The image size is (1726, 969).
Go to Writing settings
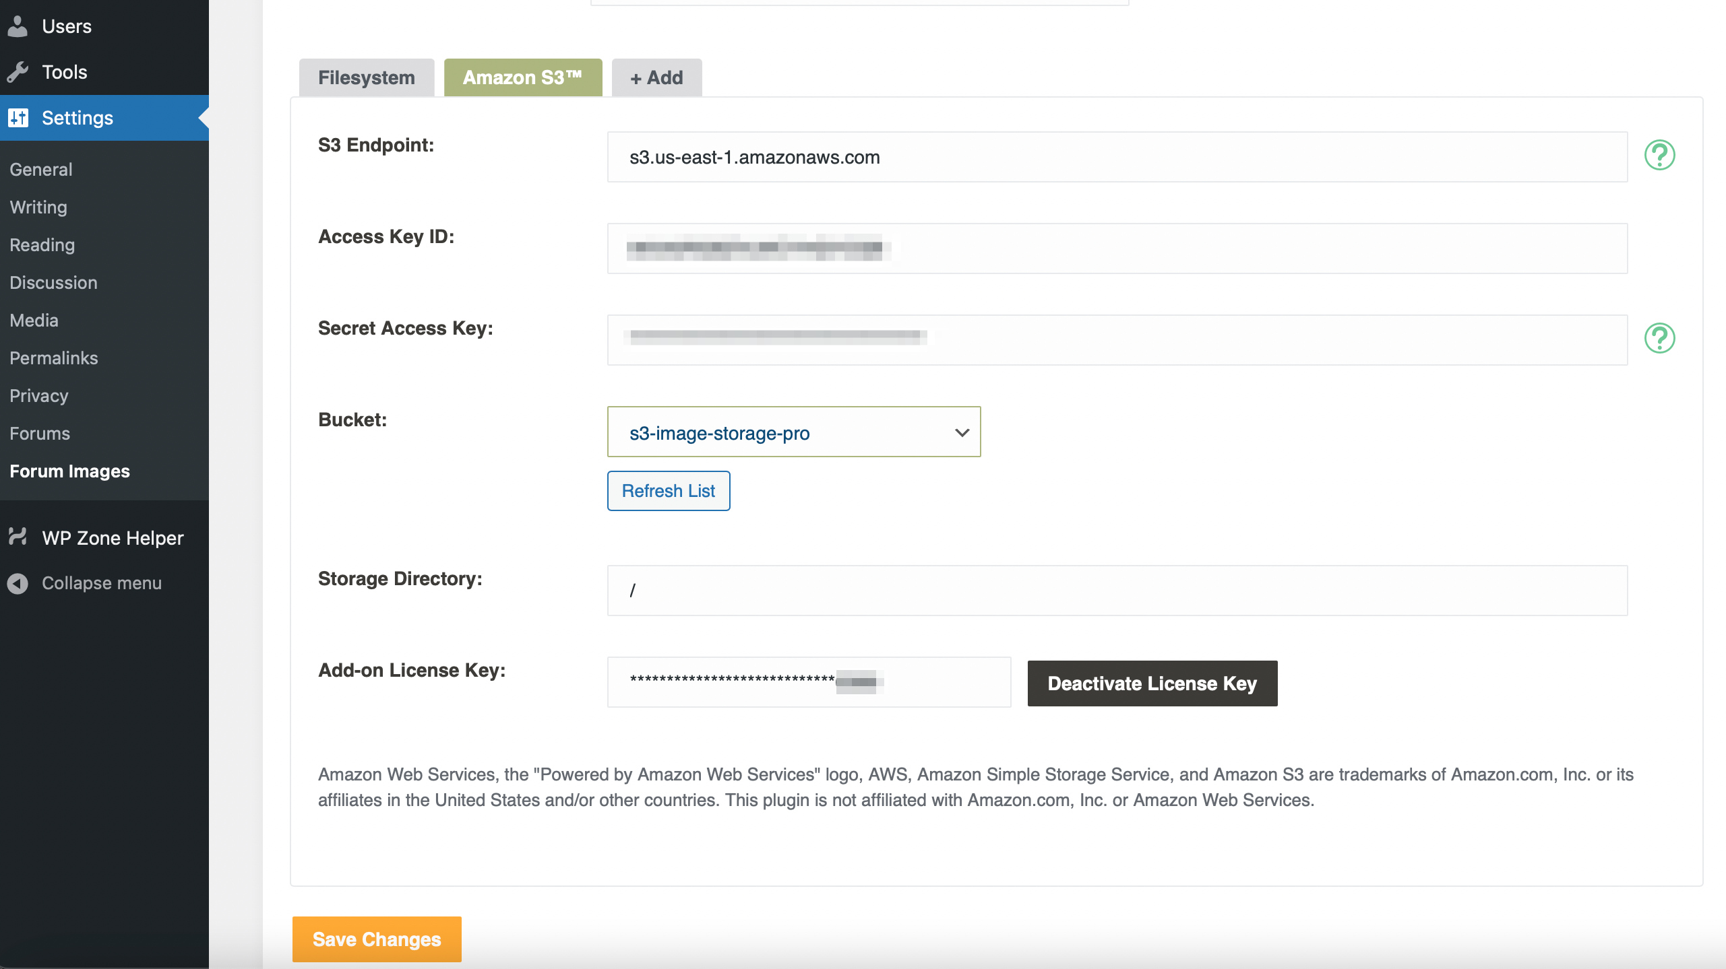(38, 207)
